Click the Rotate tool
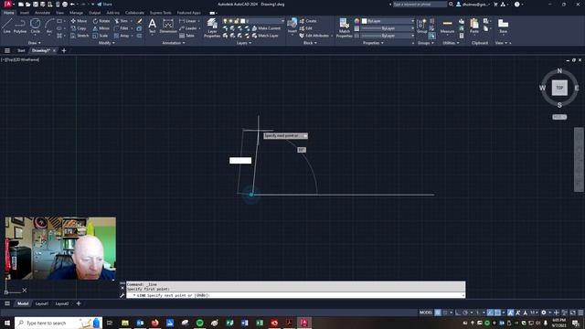Screen dimensions: 585x329 coord(101,21)
